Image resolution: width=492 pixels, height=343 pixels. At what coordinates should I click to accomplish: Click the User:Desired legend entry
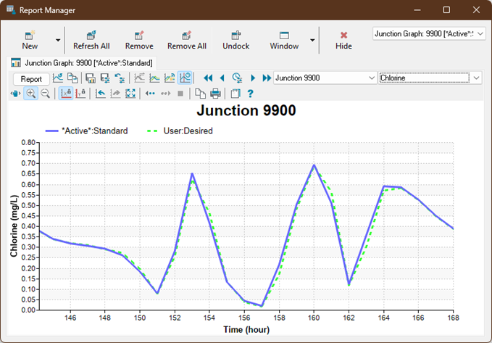pos(180,131)
